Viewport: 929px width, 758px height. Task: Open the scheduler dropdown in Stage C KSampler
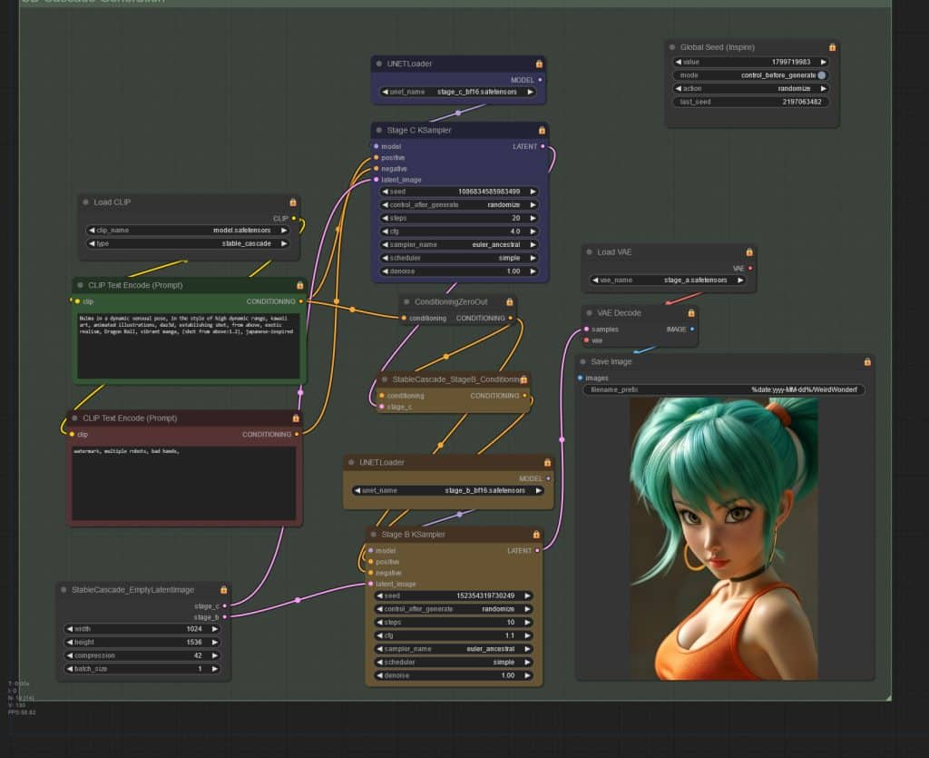pyautogui.click(x=459, y=259)
